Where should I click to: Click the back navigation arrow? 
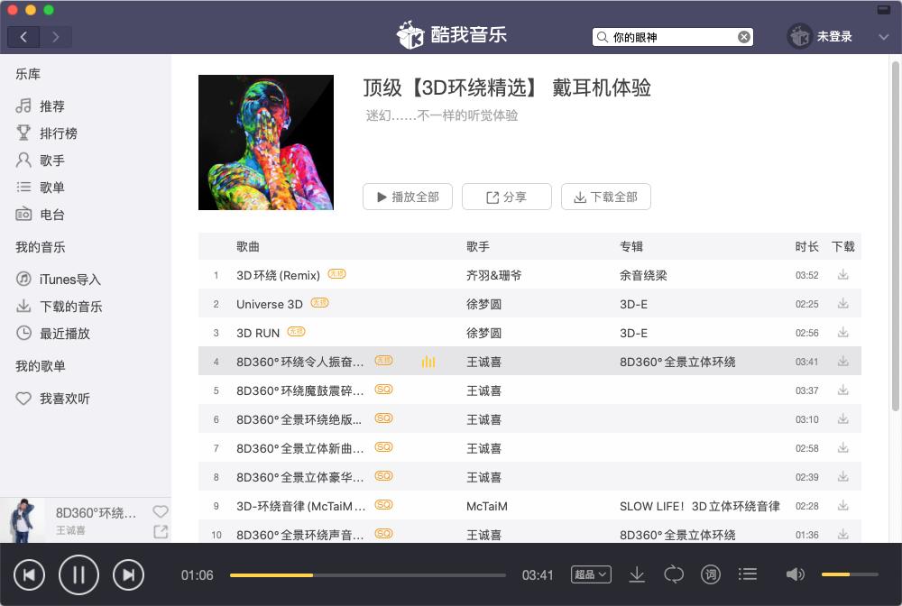click(23, 36)
